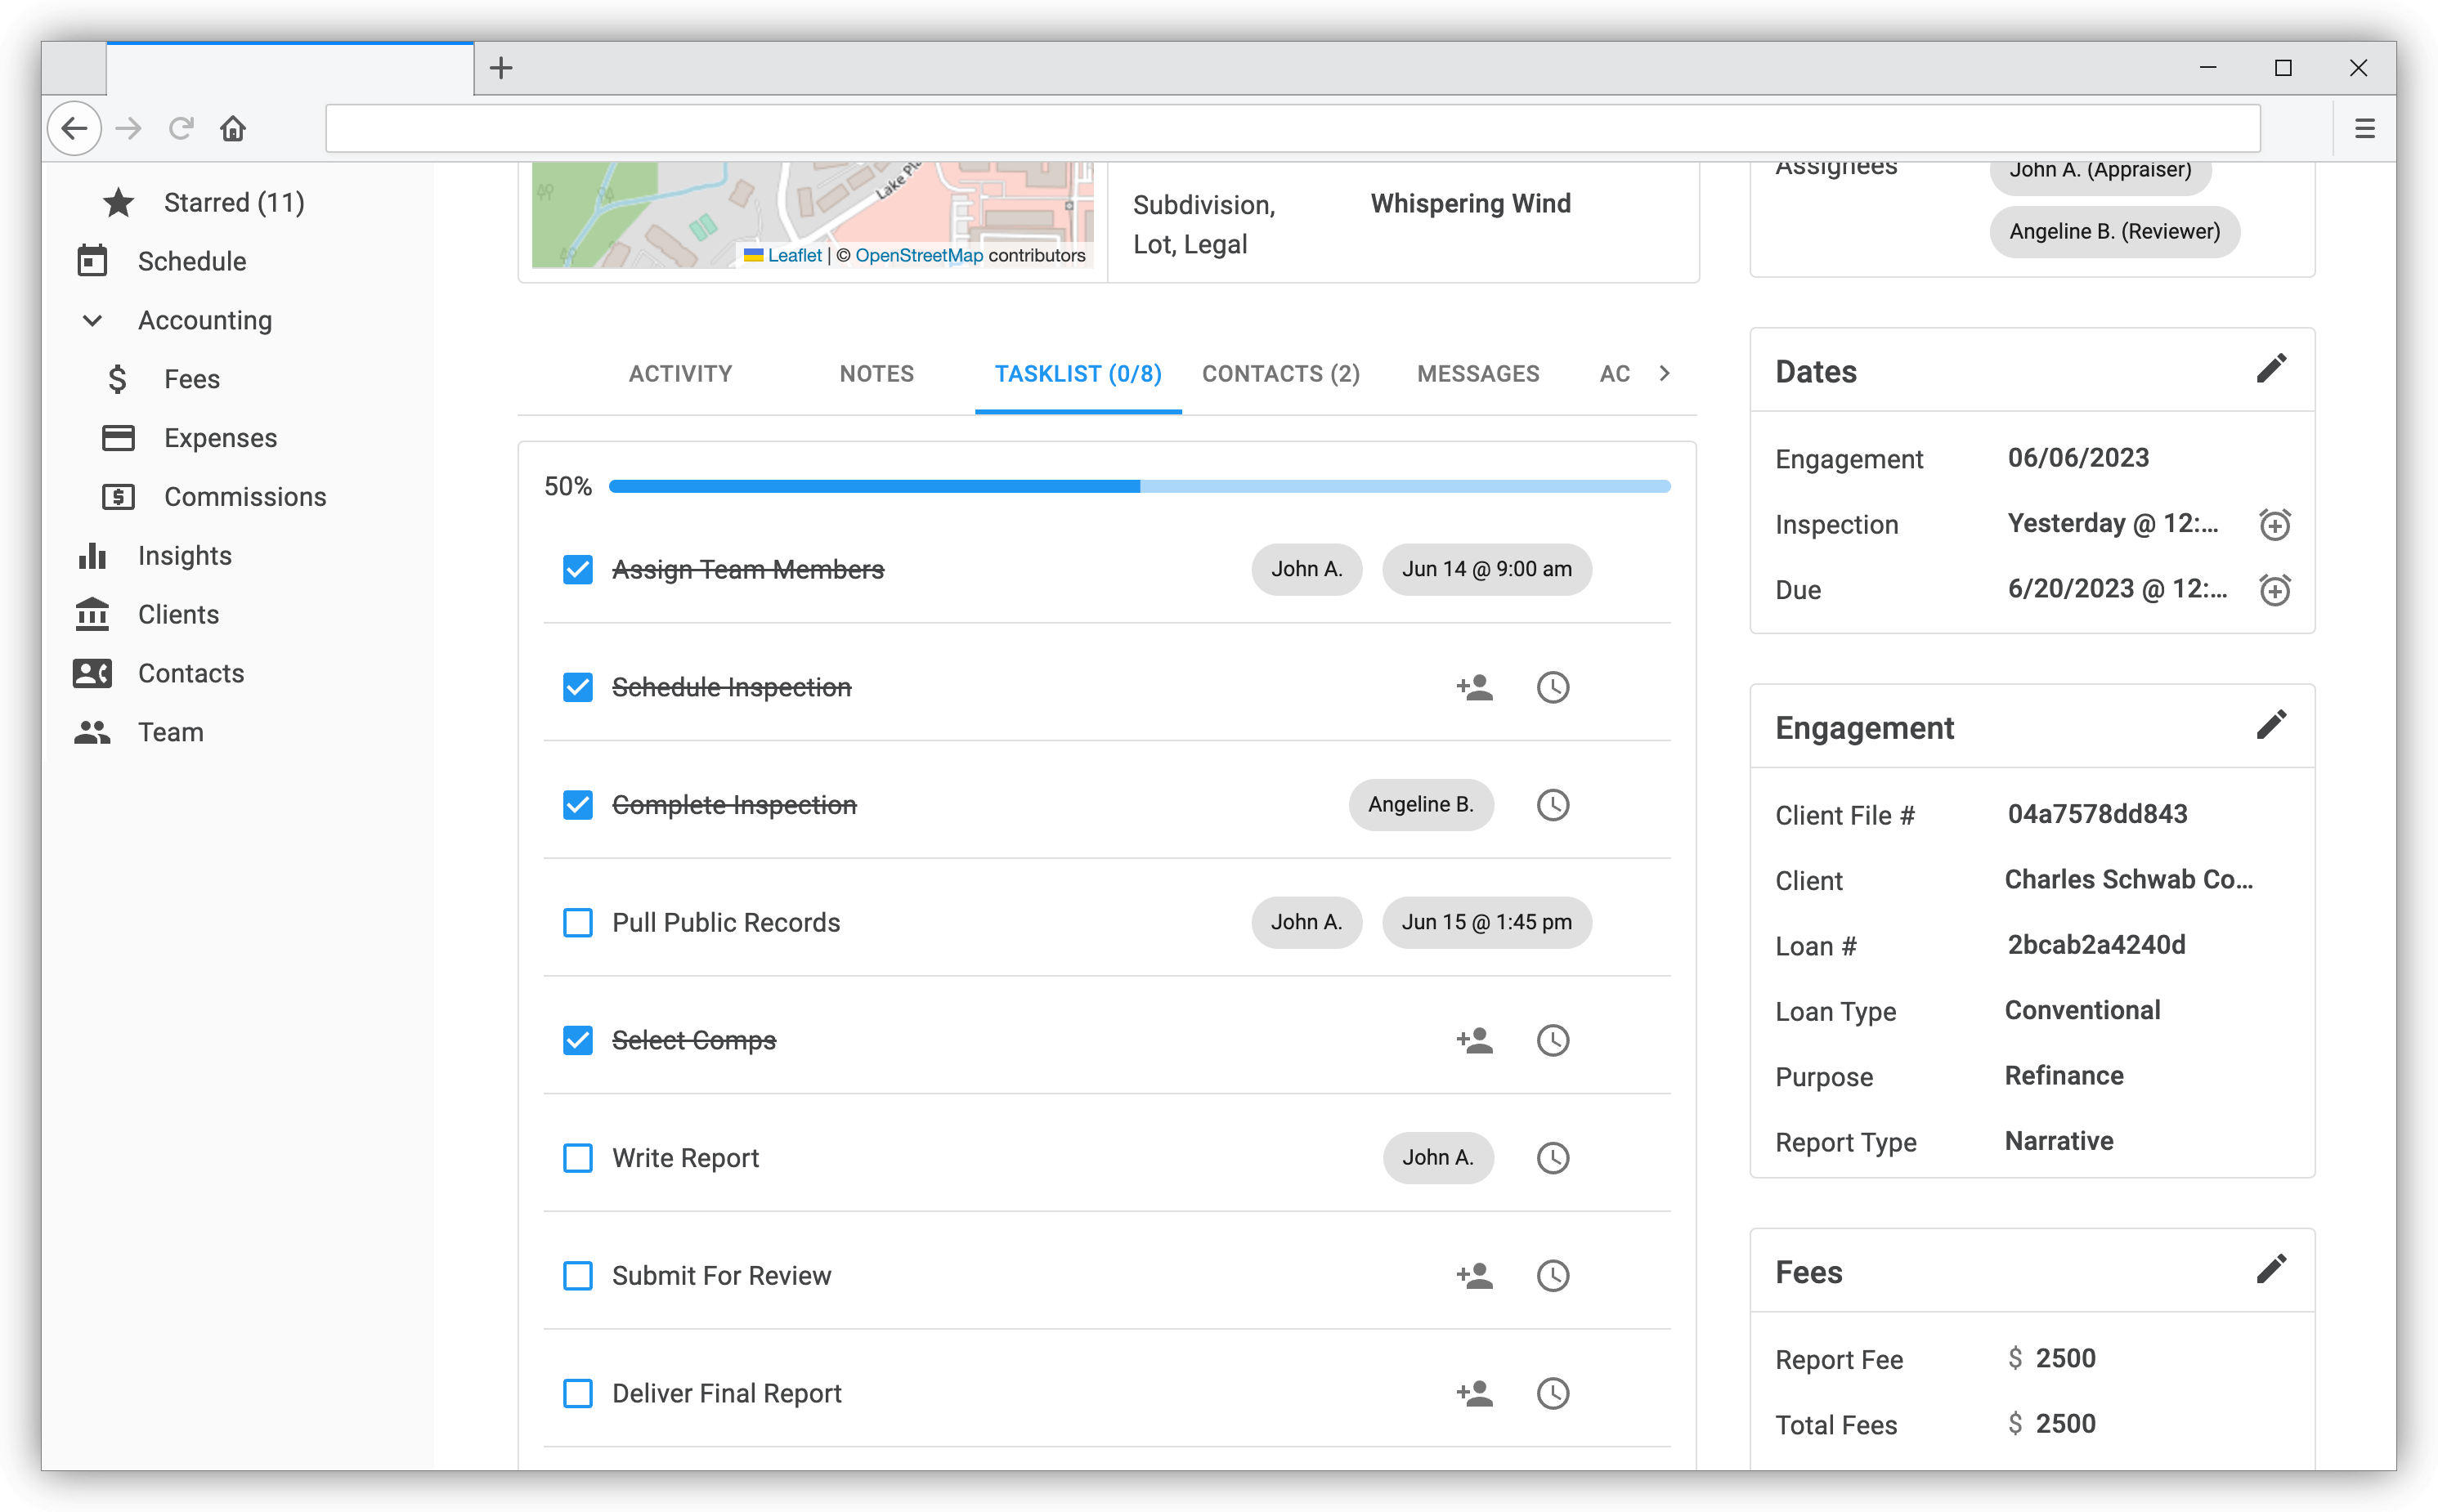This screenshot has height=1512, width=2438.
Task: Click the Angeline B. (Reviewer) assignee chip
Action: [2114, 232]
